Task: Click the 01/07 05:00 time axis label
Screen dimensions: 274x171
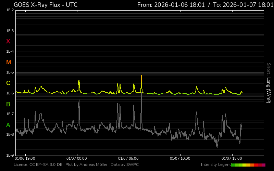Action: pos(128,158)
